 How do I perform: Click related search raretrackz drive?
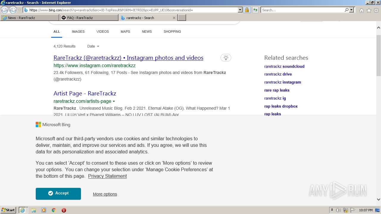(278, 74)
